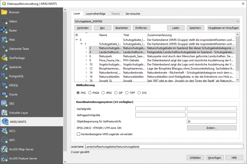Open the WCS source icon
This screenshot has width=247, height=164.
click(4, 131)
